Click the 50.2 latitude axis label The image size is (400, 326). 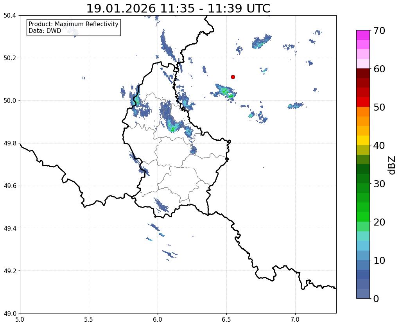(x=10, y=58)
